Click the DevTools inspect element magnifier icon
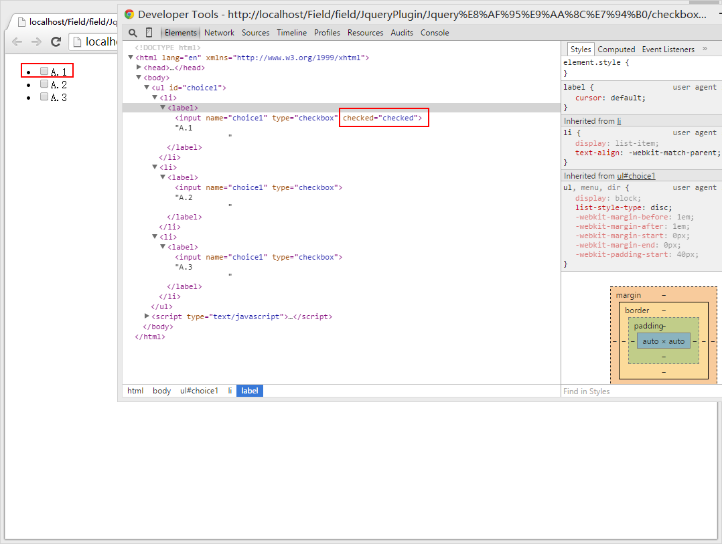Image resolution: width=722 pixels, height=544 pixels. point(133,33)
